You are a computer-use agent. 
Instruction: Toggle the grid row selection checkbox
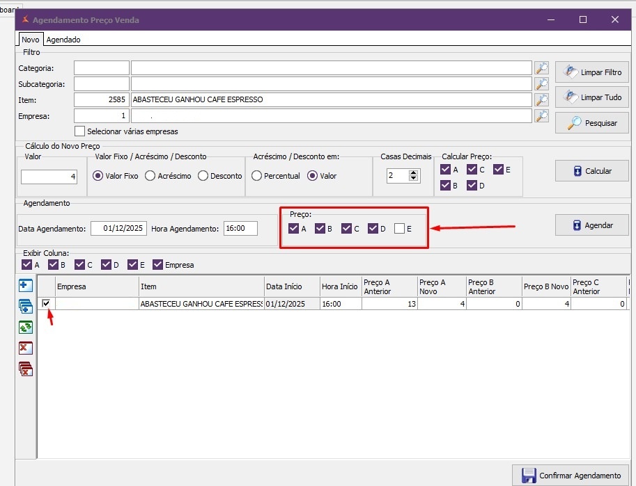pos(46,303)
